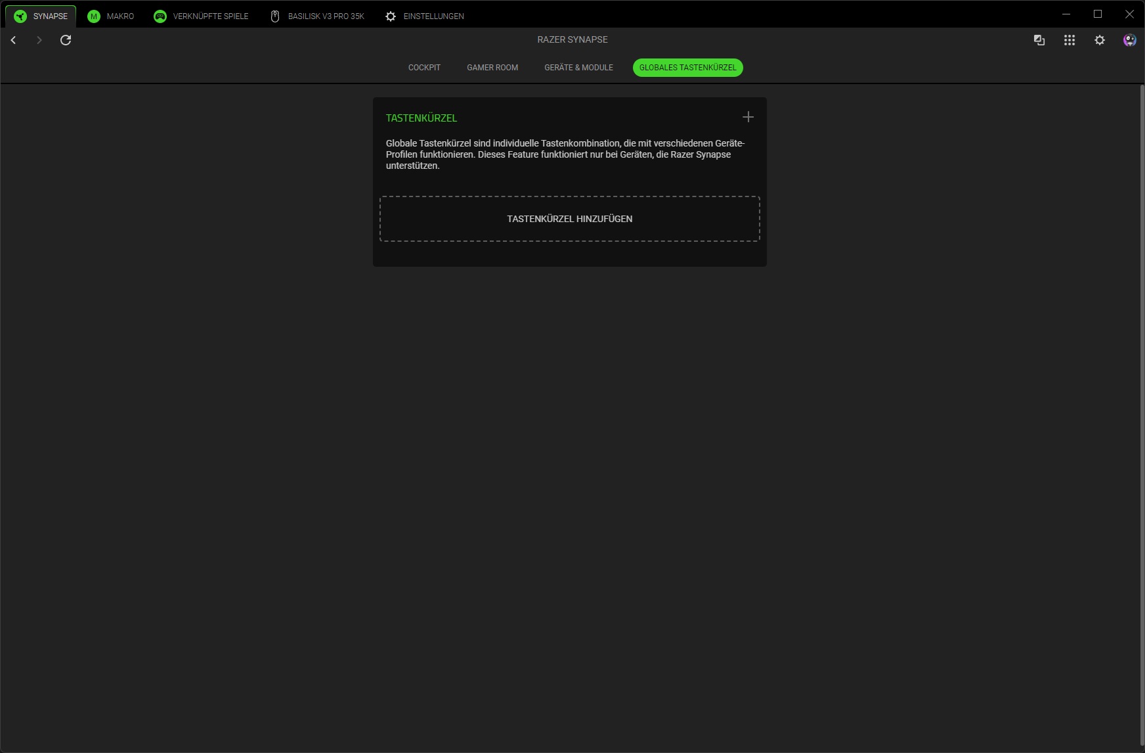Open the Verknüpfte Spiele tab

(201, 16)
